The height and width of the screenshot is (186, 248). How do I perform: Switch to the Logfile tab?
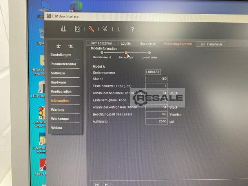coord(126,44)
